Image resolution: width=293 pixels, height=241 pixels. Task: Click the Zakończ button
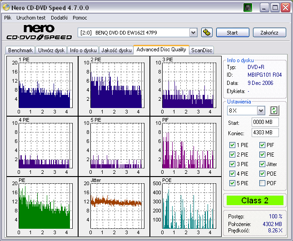[269, 33]
